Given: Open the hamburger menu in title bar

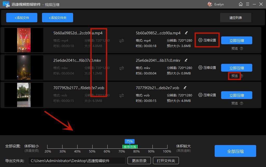Looking at the screenshot, I should point(248,4).
